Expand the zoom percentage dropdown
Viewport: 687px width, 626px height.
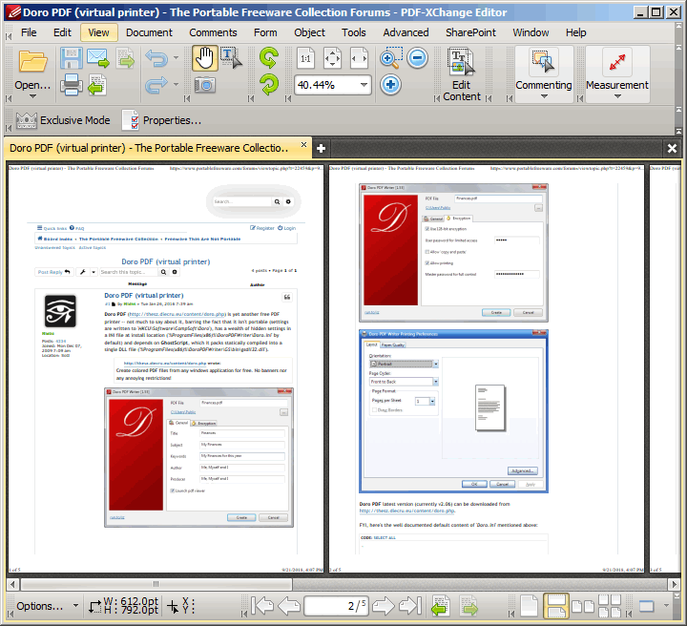pyautogui.click(x=364, y=85)
